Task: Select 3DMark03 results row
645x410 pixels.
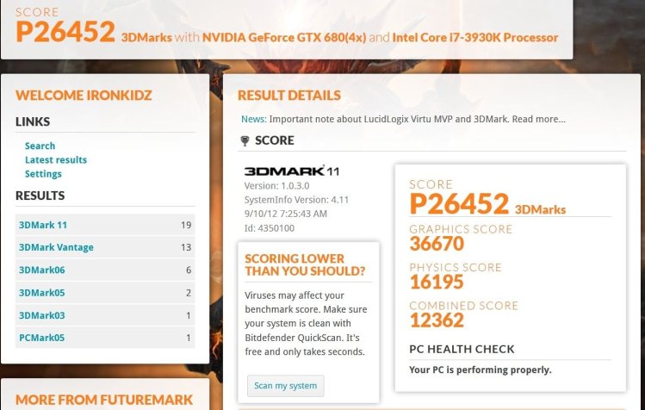Action: [x=105, y=315]
